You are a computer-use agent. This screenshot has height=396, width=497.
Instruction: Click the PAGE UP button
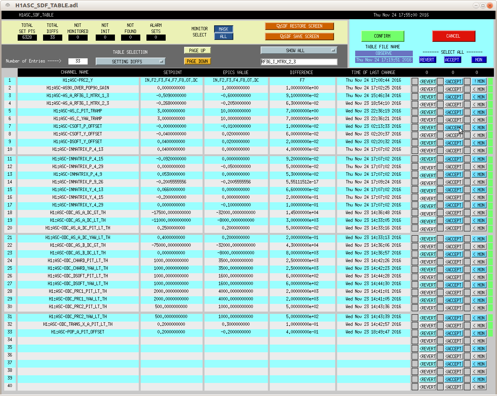point(198,51)
